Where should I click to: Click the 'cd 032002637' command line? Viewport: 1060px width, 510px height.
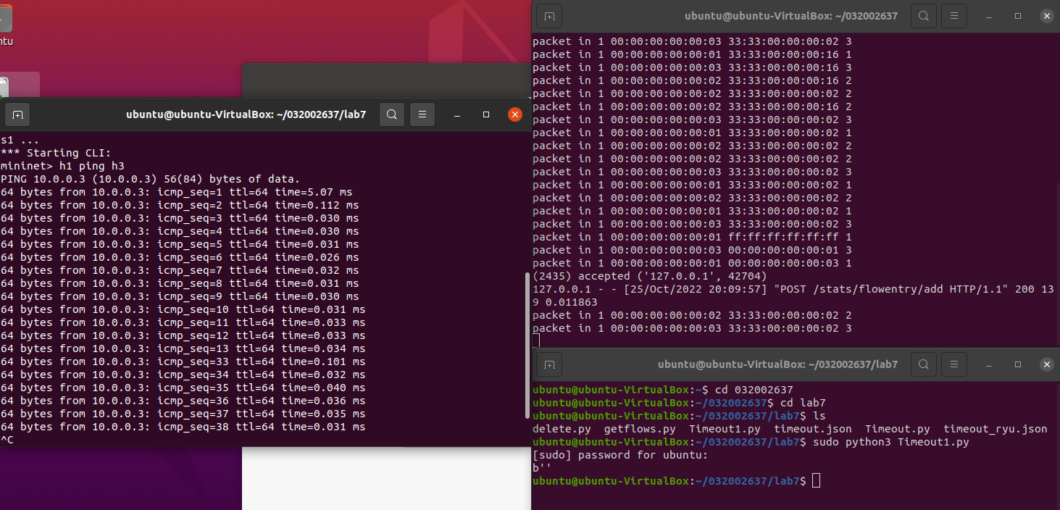pos(754,390)
